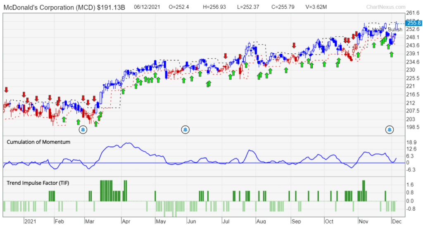Click the 261.6 price axis label

(413, 13)
